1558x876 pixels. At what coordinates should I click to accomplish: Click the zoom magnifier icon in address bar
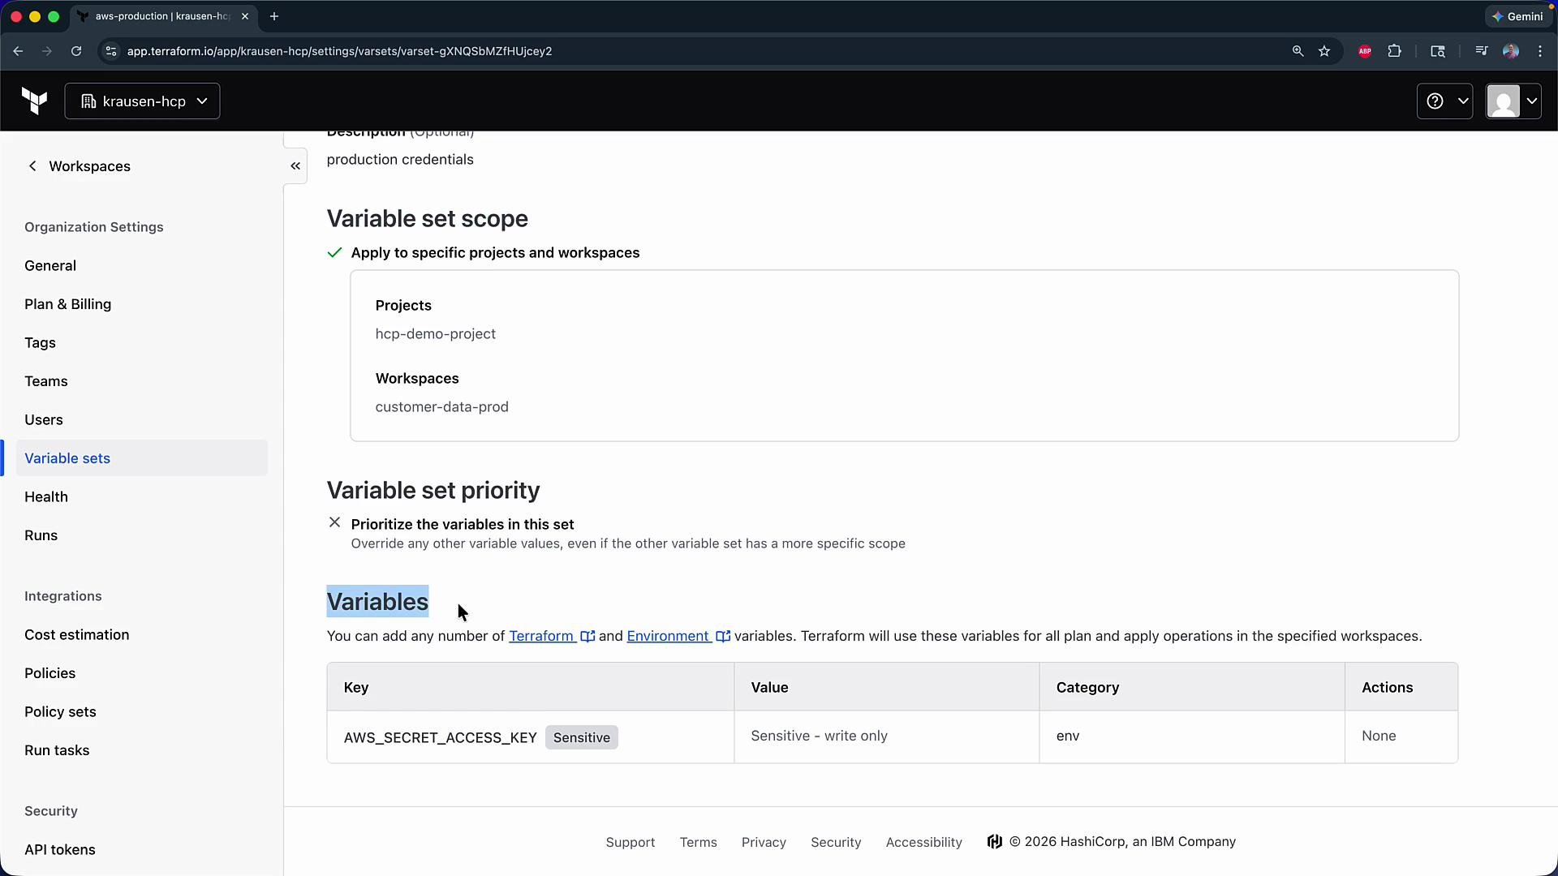[1298, 51]
